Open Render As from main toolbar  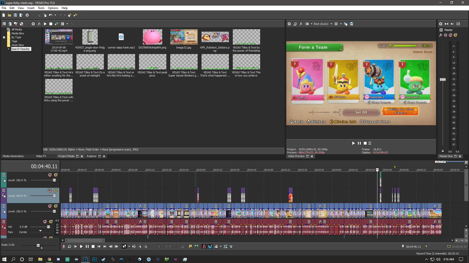pos(21,15)
